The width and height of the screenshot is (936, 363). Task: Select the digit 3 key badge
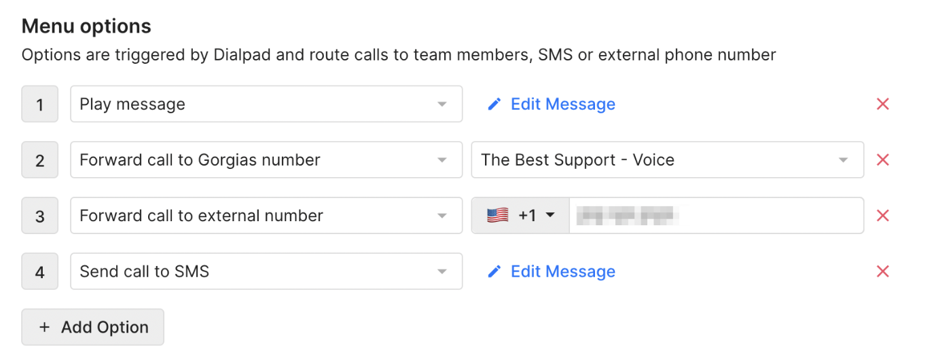40,216
